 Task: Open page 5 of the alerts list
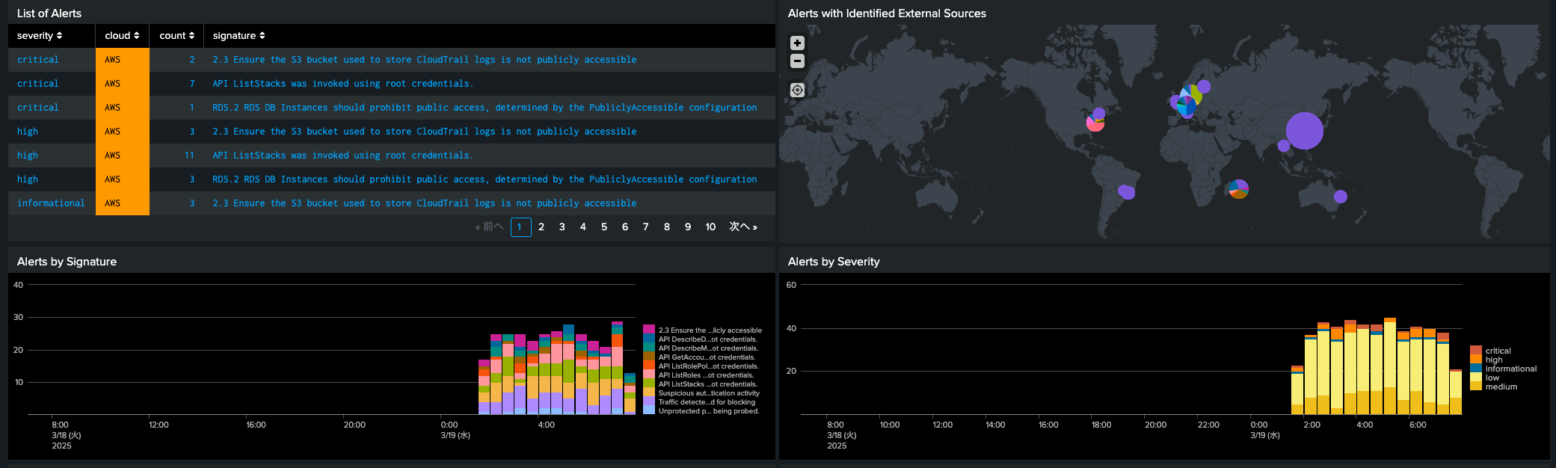click(604, 227)
